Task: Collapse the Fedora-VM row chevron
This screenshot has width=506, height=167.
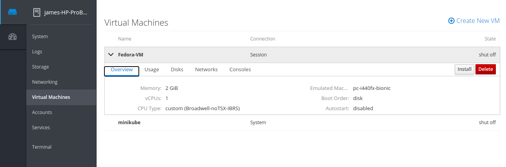Action: tap(111, 55)
